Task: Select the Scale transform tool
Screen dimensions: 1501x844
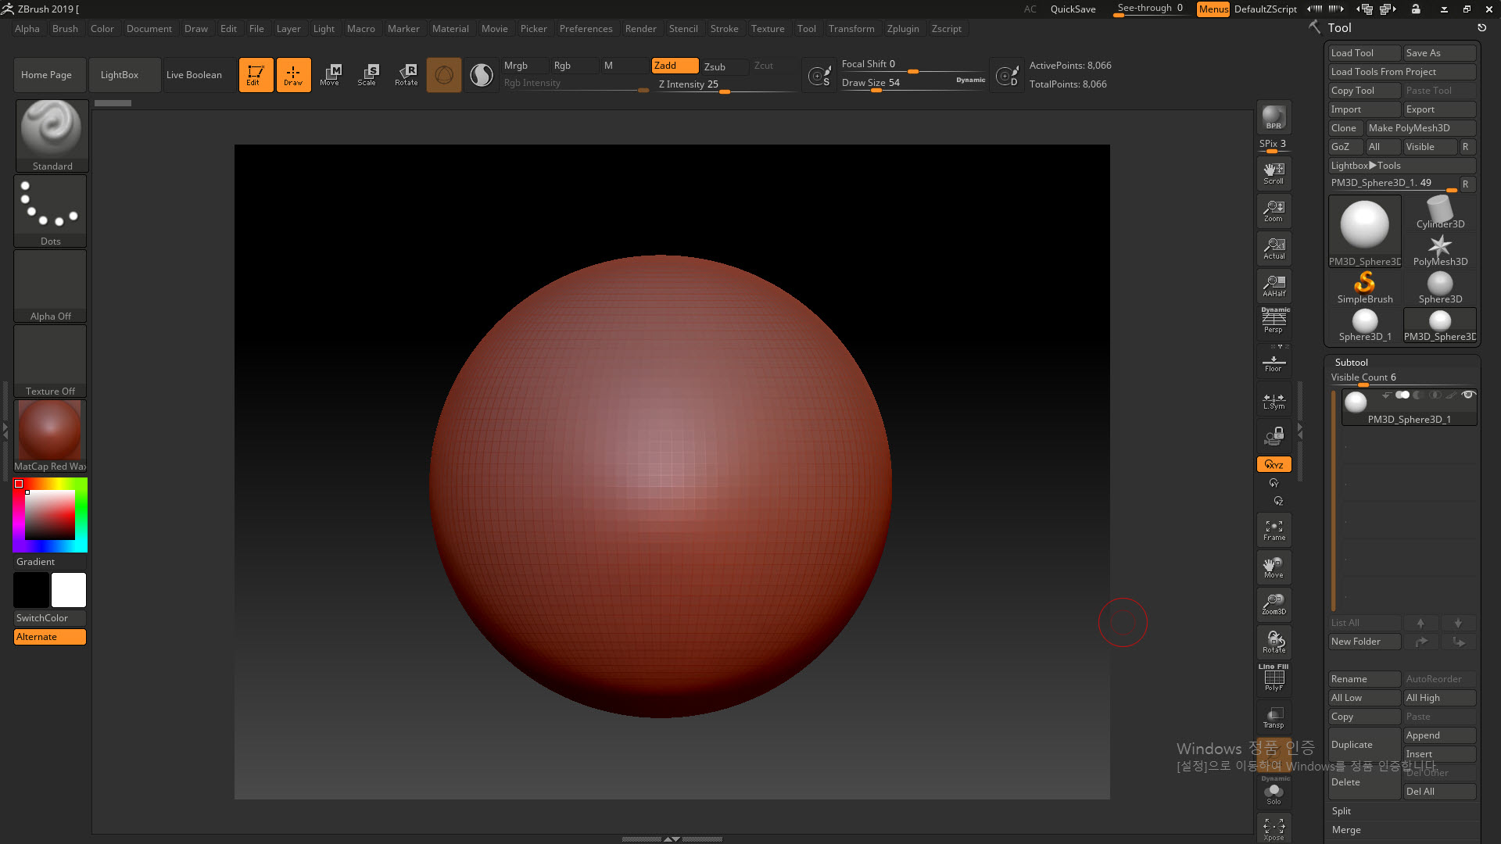Action: [367, 75]
